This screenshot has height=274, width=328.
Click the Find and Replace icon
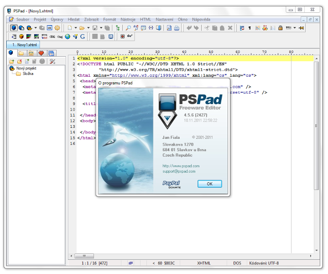tap(136, 28)
